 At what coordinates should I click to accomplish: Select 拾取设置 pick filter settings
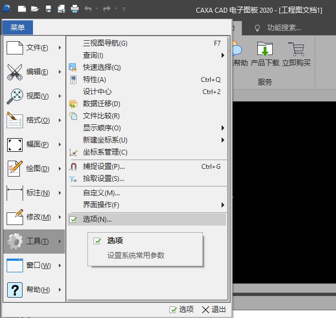click(x=103, y=179)
